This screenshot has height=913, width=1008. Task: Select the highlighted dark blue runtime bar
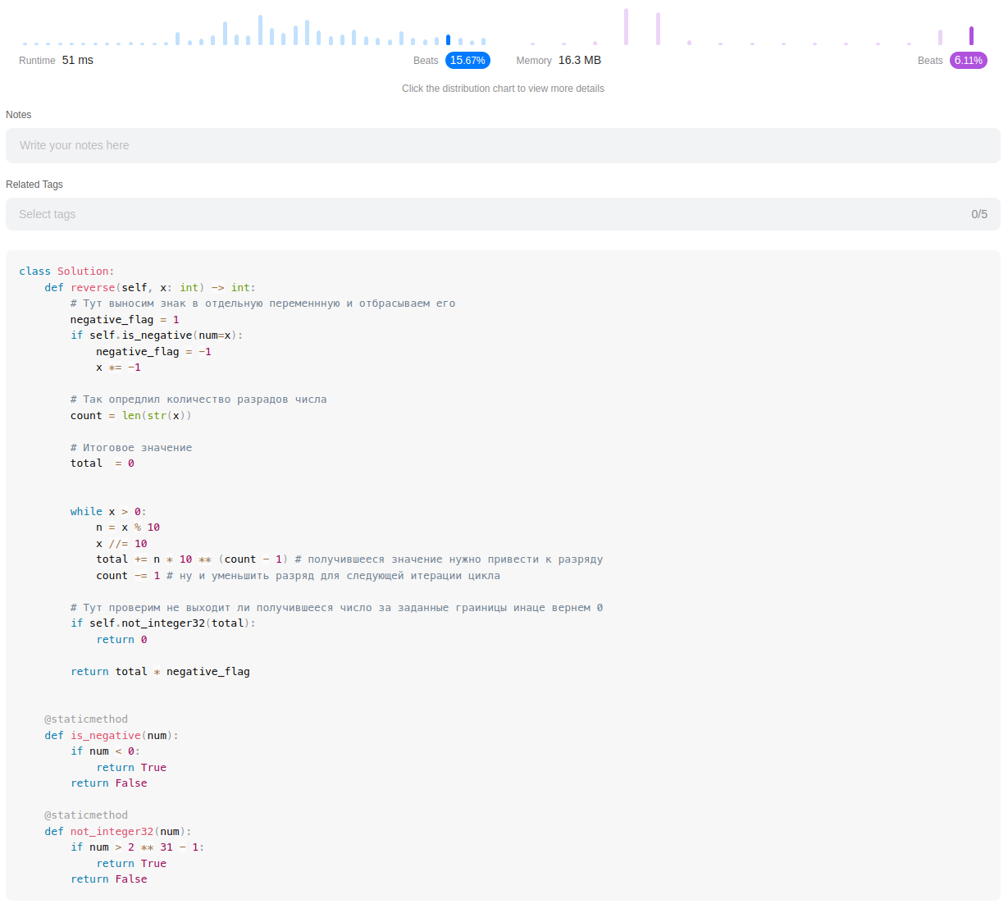pyautogui.click(x=448, y=39)
